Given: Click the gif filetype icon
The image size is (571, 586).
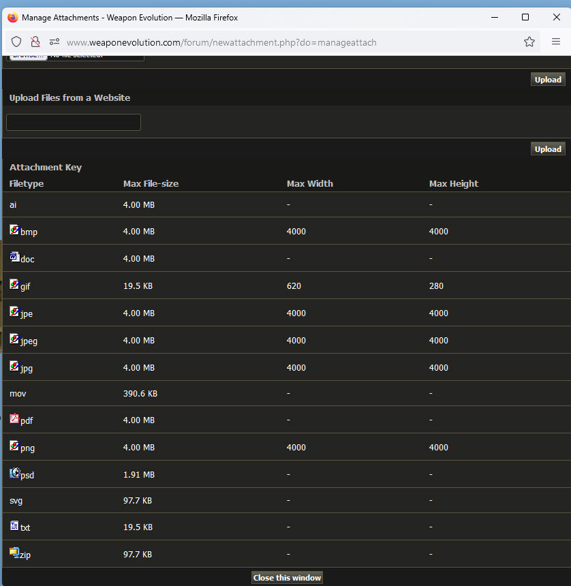Looking at the screenshot, I should (14, 284).
